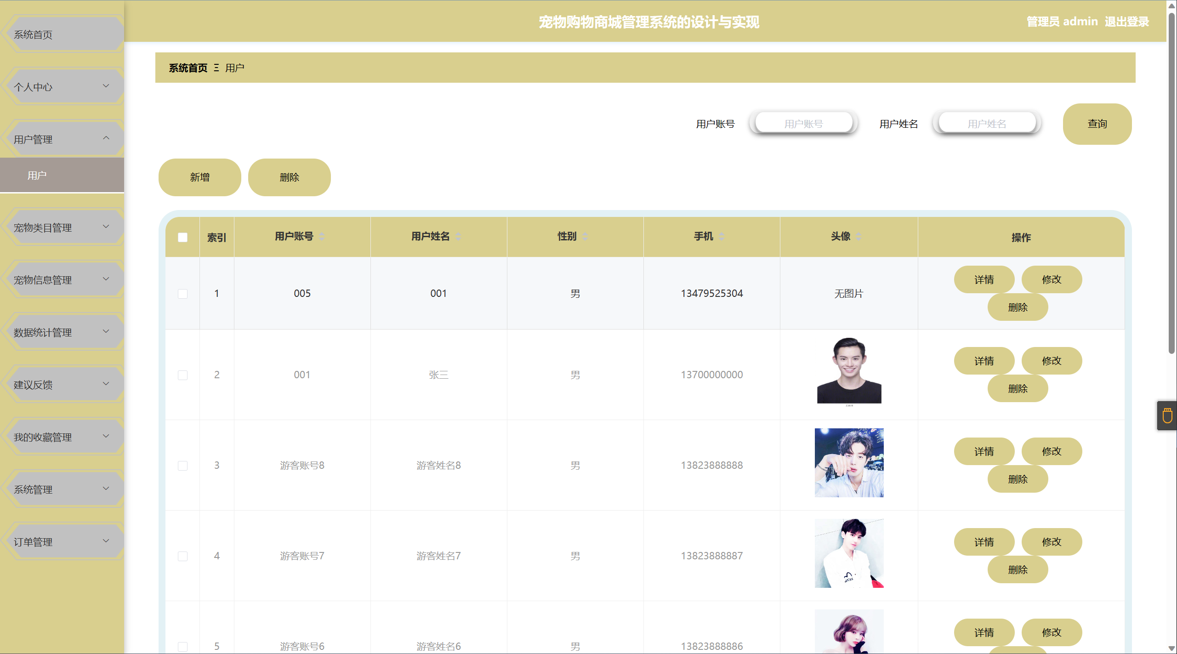
Task: Expand the 订单管理 chevron
Action: pyautogui.click(x=106, y=541)
